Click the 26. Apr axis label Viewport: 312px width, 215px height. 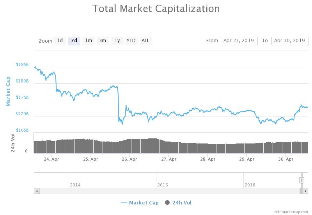coord(129,159)
